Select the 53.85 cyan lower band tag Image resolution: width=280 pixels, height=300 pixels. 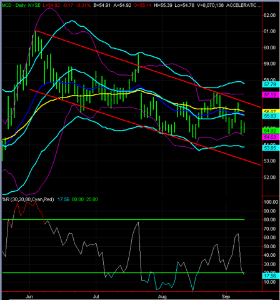click(270, 148)
